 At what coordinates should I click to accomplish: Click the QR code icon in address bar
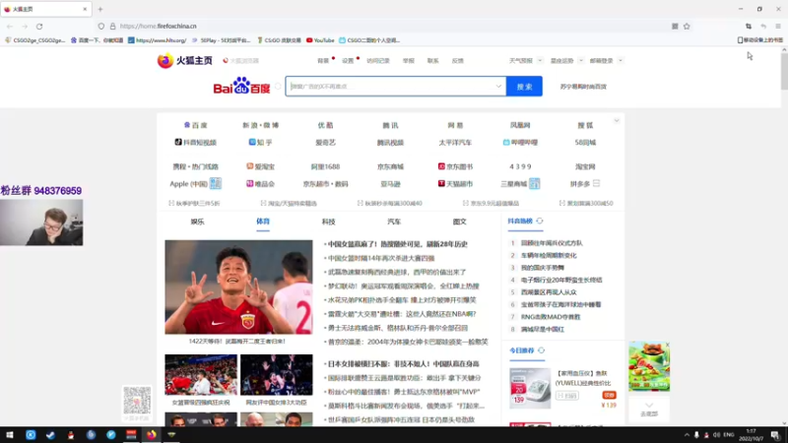click(675, 27)
